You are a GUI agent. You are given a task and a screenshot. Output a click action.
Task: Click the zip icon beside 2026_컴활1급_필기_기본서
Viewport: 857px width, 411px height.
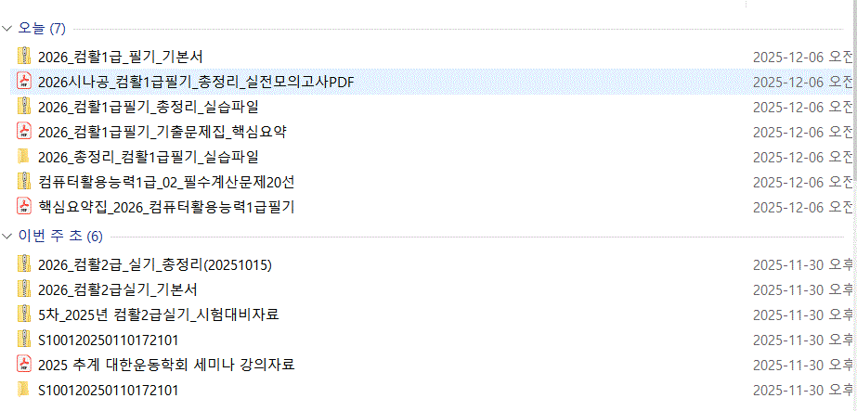pyautogui.click(x=24, y=57)
